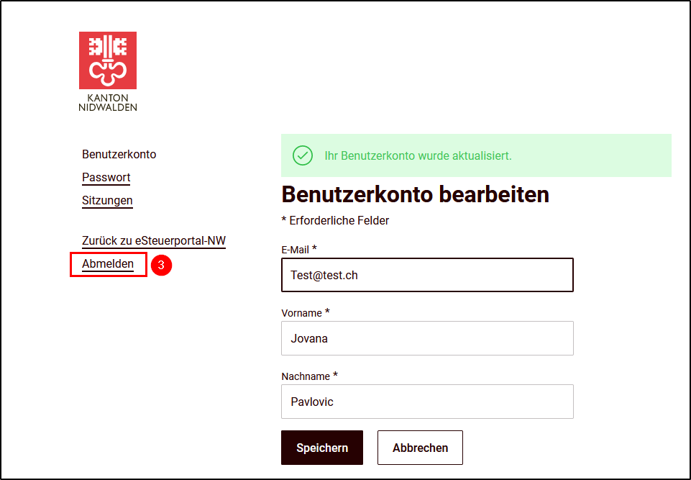
Task: Open the Passwort page link
Action: pyautogui.click(x=106, y=177)
